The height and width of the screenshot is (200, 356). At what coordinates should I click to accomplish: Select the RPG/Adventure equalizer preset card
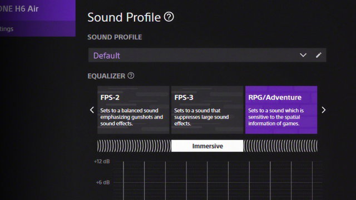(x=281, y=110)
